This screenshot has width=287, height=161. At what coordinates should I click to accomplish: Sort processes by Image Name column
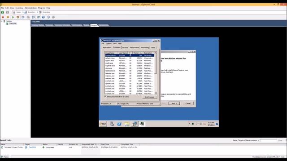point(111,53)
